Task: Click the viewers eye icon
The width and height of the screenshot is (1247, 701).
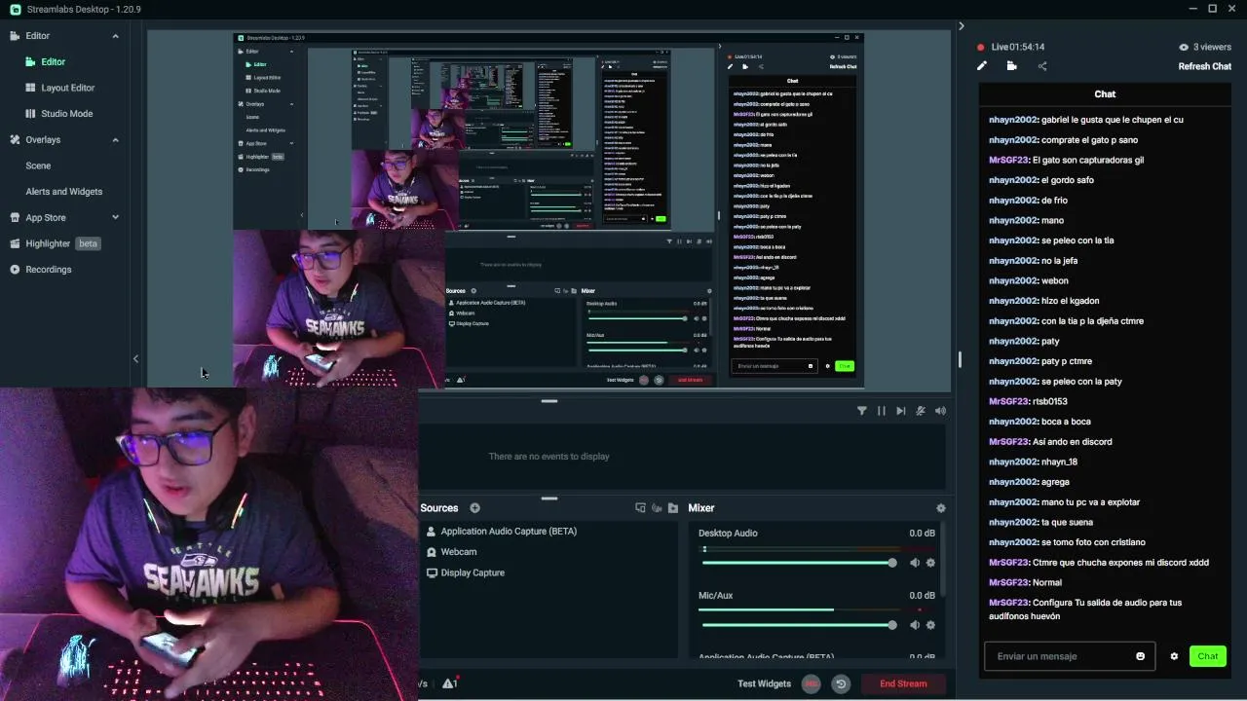Action: [x=1184, y=47]
